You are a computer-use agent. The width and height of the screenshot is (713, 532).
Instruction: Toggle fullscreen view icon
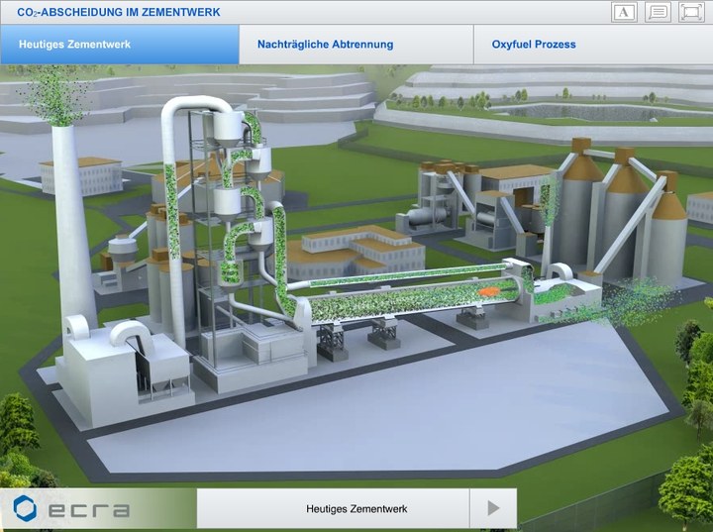tap(690, 12)
